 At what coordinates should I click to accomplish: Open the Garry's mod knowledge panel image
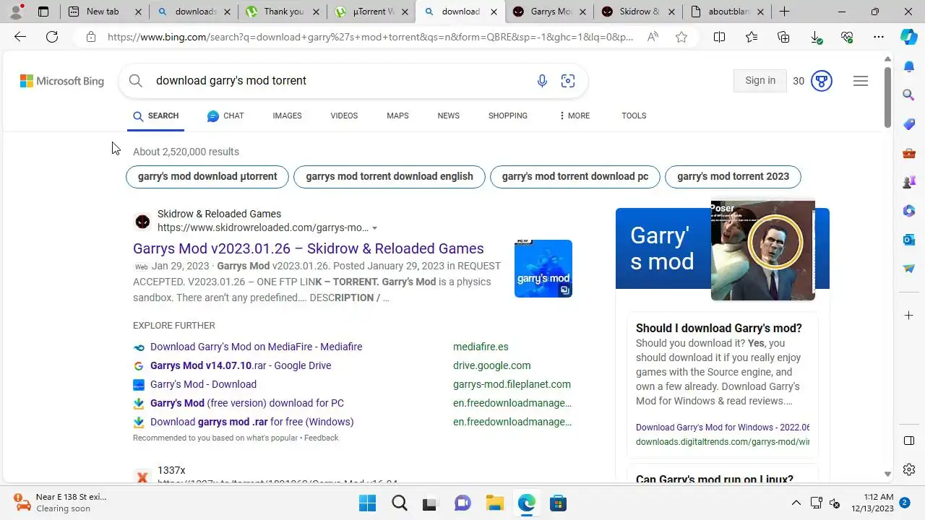pos(763,250)
